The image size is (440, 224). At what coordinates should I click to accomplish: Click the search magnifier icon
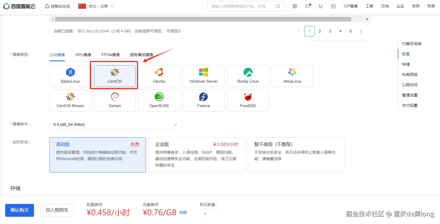pos(278,6)
